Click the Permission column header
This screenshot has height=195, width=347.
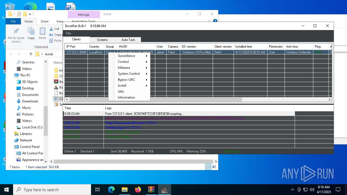[x=276, y=47]
